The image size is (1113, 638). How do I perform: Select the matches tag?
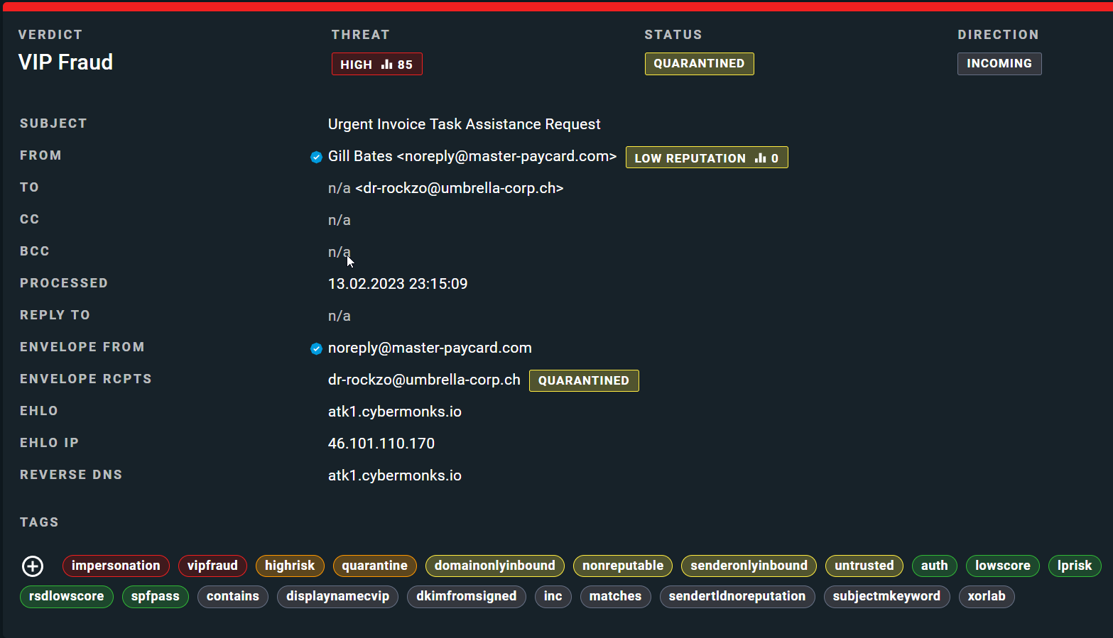(616, 596)
